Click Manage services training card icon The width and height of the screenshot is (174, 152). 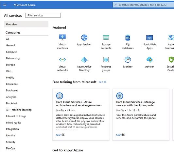[x=120, y=96]
